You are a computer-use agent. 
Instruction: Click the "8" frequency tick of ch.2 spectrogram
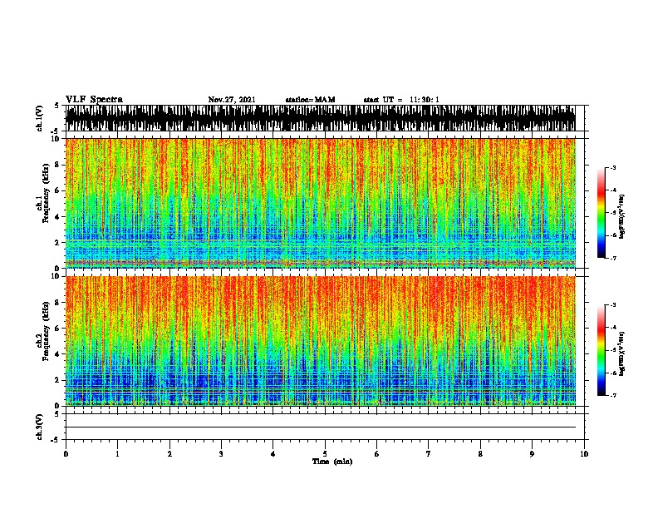click(58, 302)
